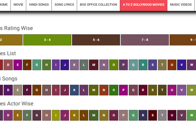Click the A to Z Bollywood Movies tab
This screenshot has width=196, height=132.
pyautogui.click(x=143, y=5)
